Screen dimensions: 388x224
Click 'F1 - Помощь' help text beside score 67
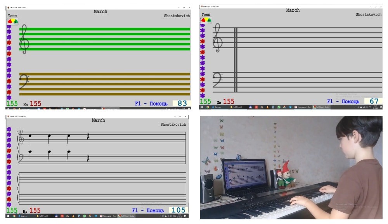[x=343, y=101]
